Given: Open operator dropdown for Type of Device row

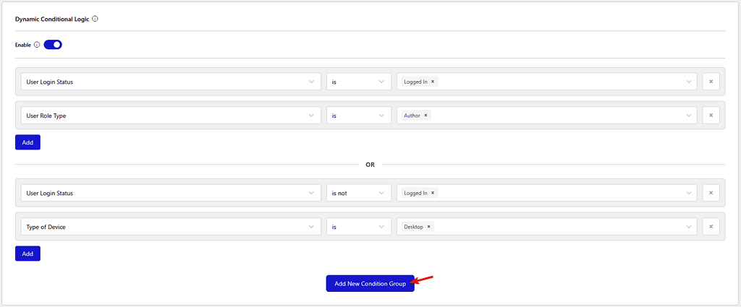Looking at the screenshot, I should [x=358, y=227].
